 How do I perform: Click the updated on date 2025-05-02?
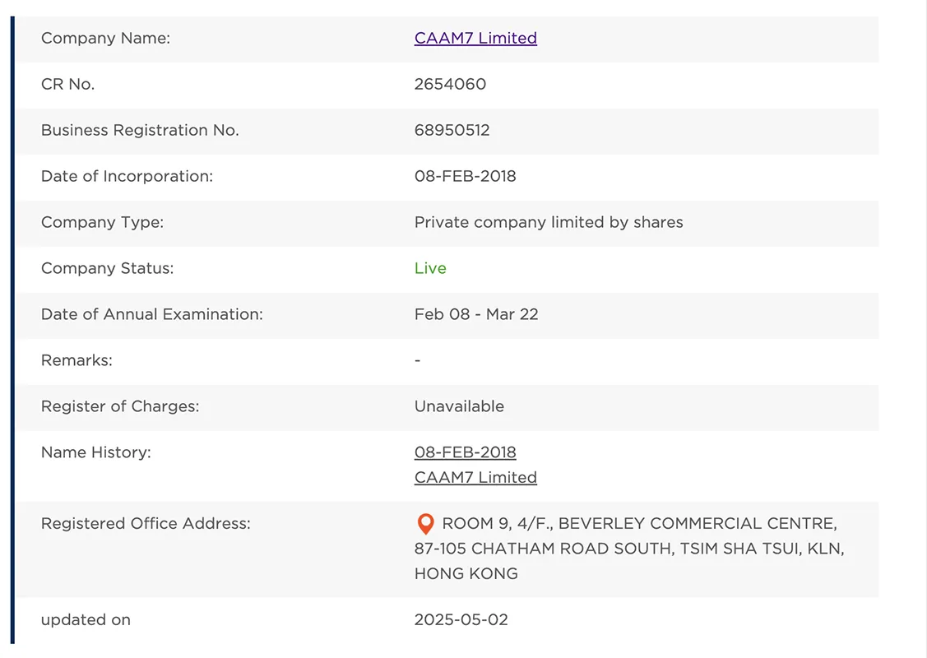coord(461,619)
